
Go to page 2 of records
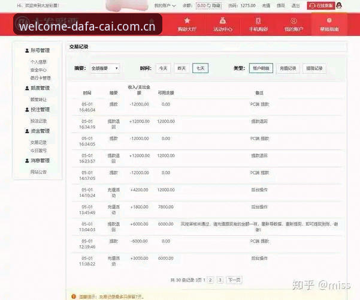pos(210,280)
